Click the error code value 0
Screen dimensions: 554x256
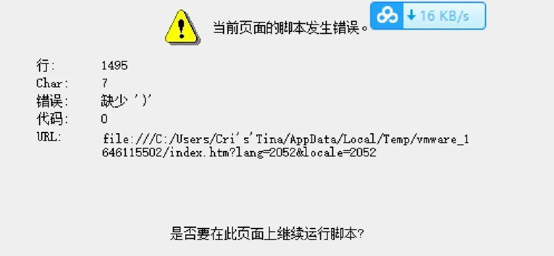point(104,119)
